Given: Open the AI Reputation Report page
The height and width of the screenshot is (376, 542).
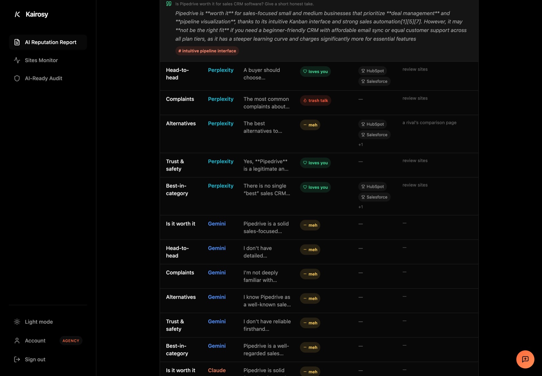Looking at the screenshot, I should 48,42.
